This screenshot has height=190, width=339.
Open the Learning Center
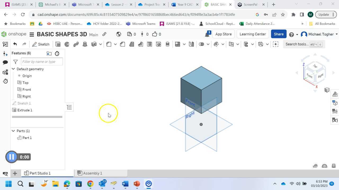point(252,34)
